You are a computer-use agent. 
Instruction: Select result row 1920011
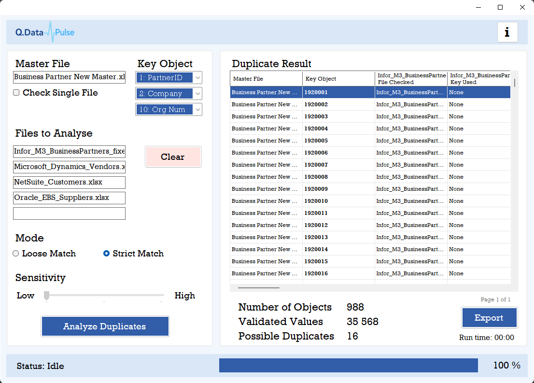click(x=370, y=213)
